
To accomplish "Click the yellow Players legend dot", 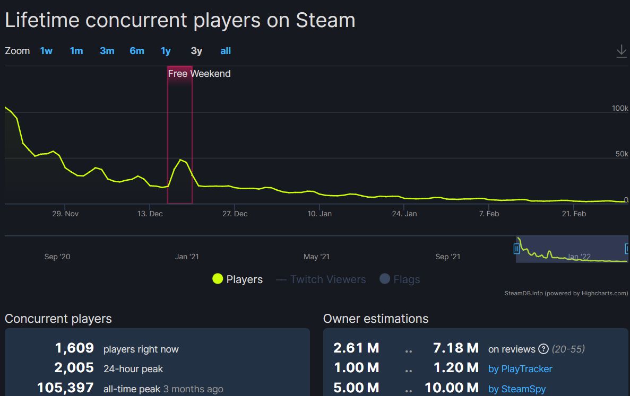I will (x=218, y=279).
